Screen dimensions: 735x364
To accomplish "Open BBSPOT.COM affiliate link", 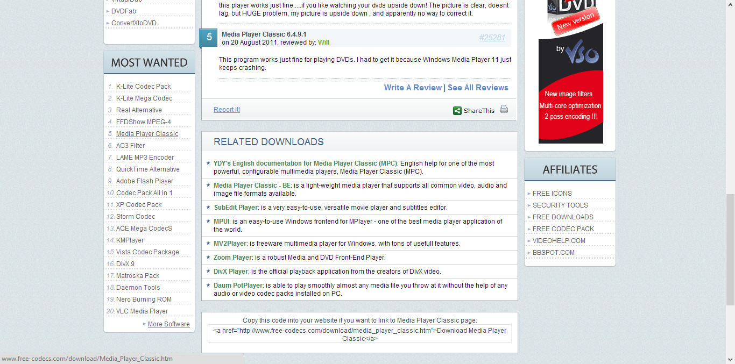I will (x=554, y=253).
